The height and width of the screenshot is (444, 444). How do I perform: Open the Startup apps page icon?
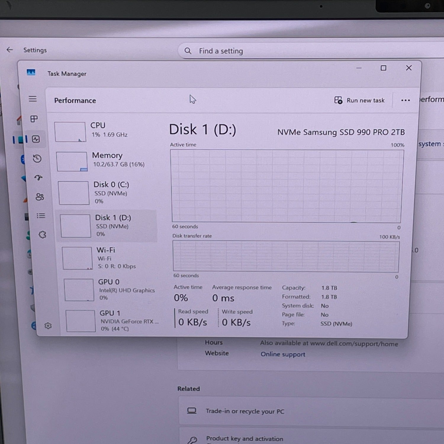[38, 178]
